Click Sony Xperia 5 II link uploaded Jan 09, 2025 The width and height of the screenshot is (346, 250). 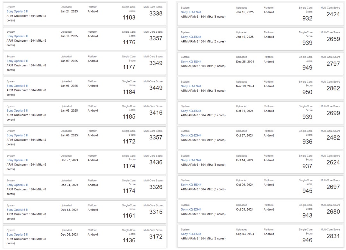[17, 61]
